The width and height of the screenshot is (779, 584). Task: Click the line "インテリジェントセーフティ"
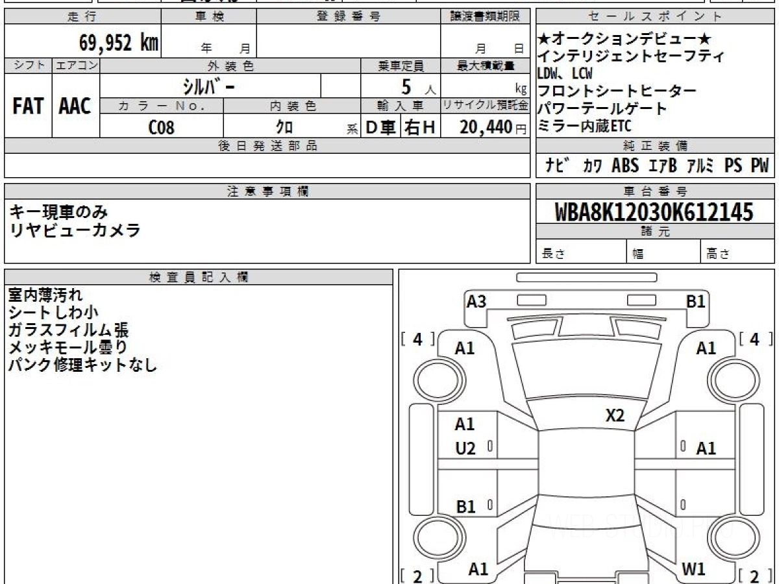click(631, 56)
